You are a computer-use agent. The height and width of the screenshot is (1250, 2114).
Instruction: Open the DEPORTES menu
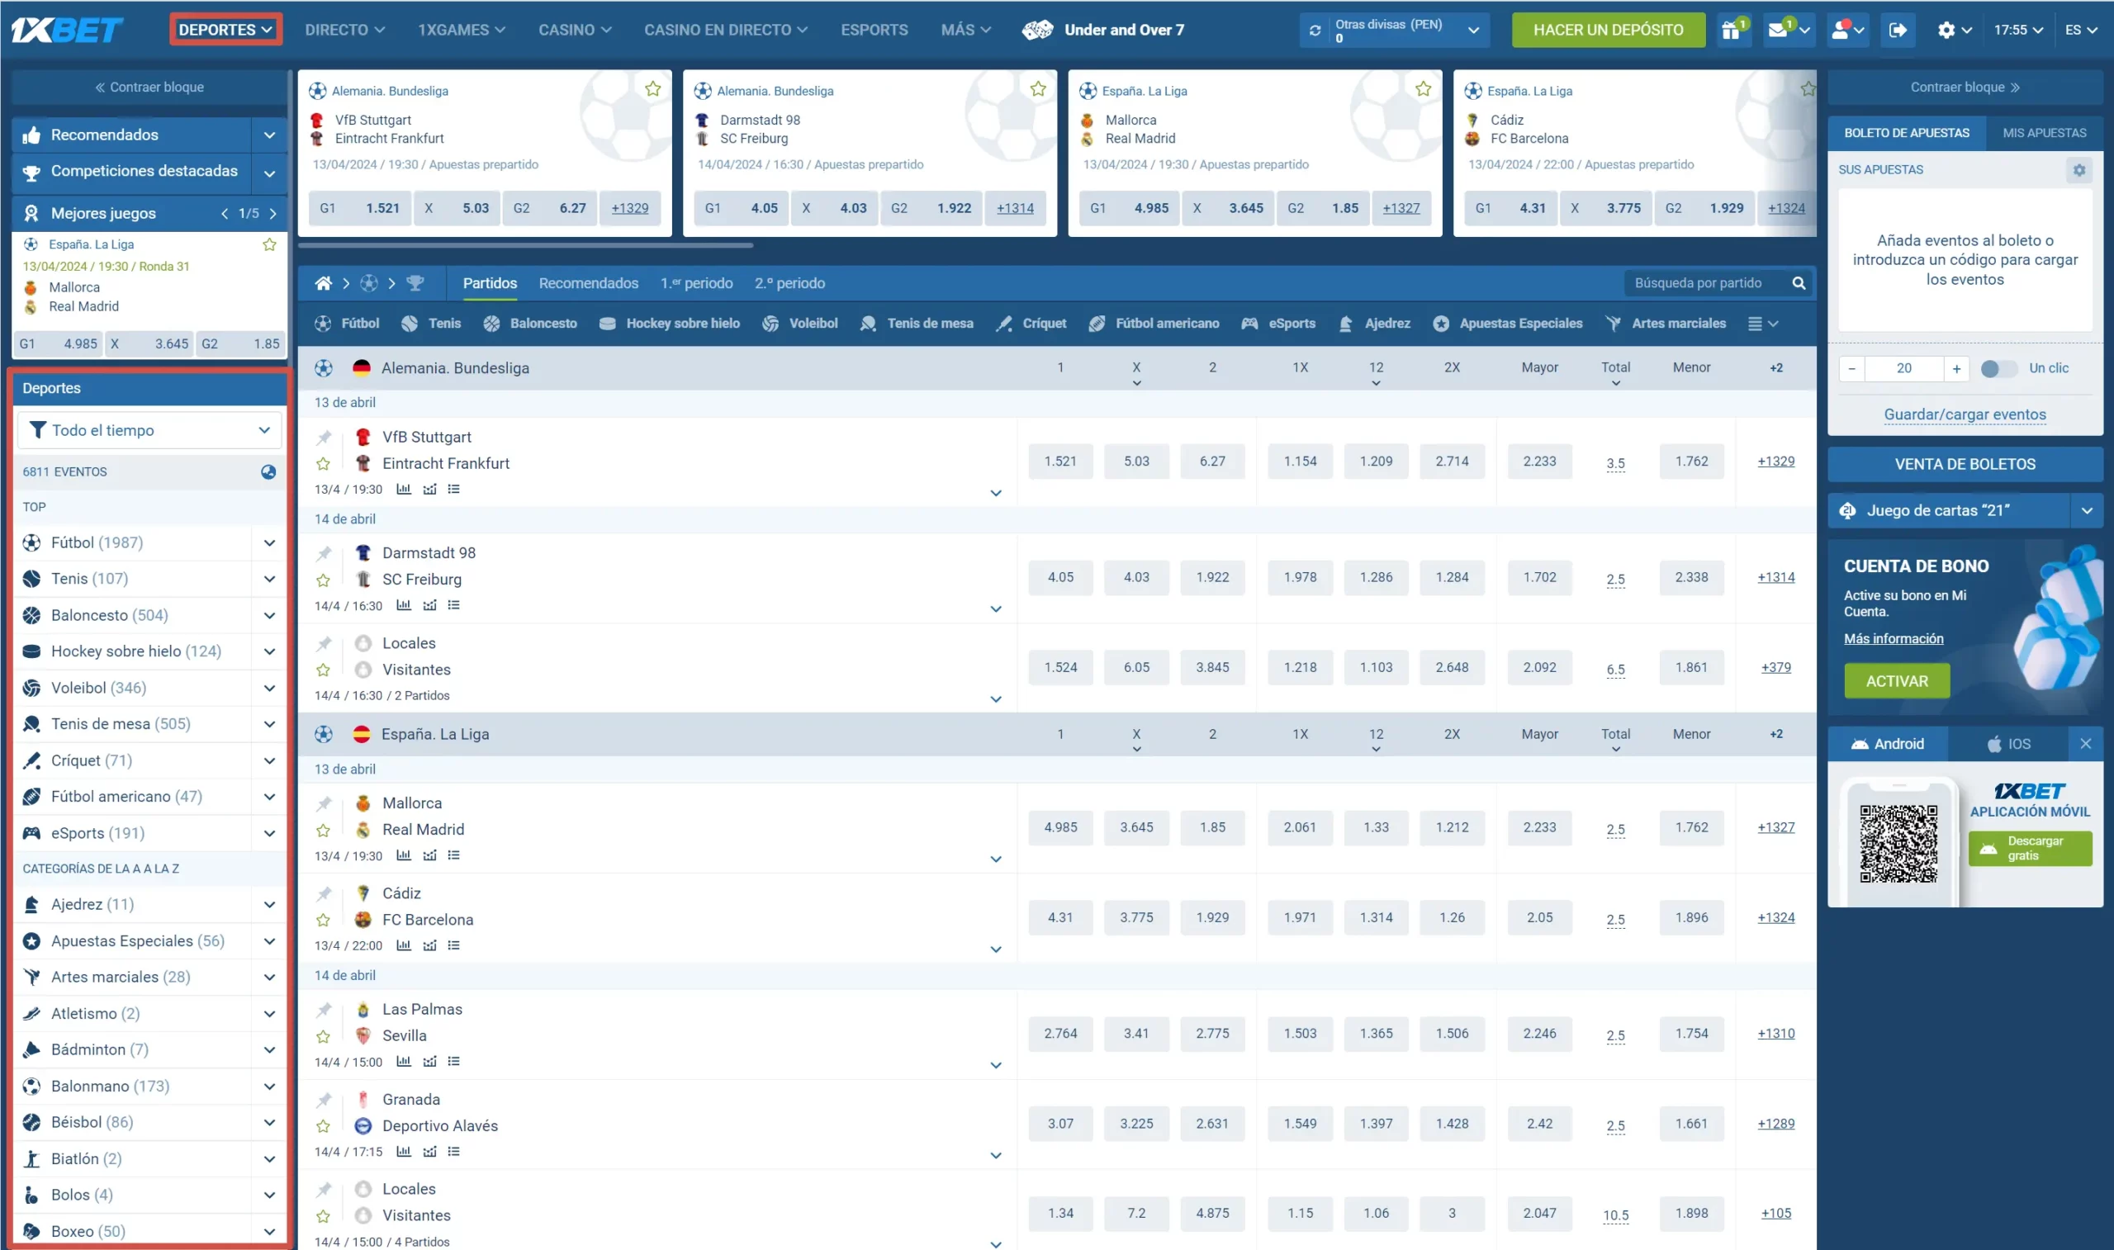225,30
